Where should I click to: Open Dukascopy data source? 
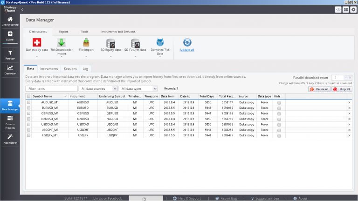(x=36, y=43)
